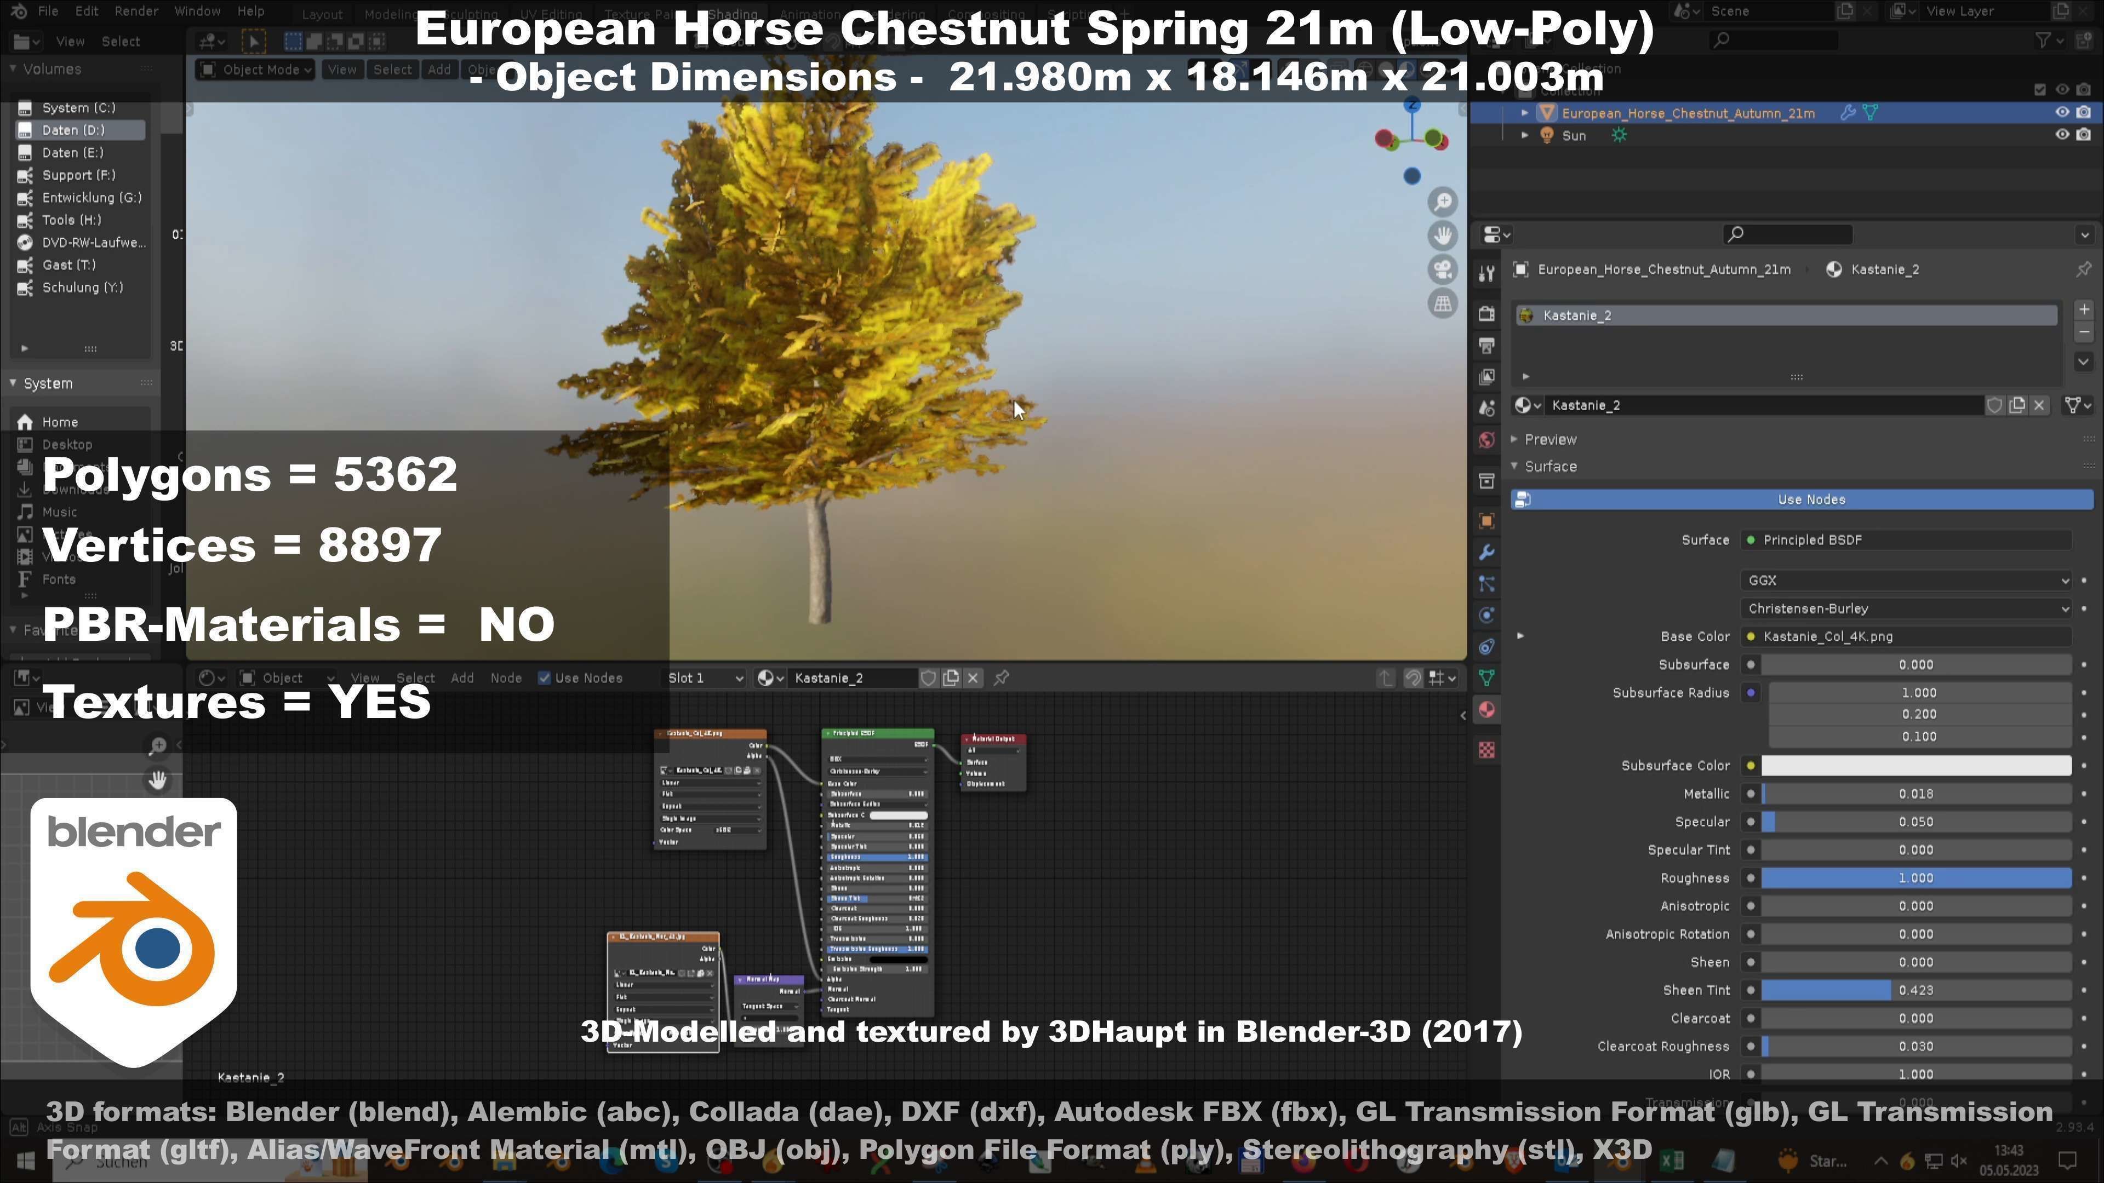
Task: Open material slot specials chevron menu
Action: 2084,361
